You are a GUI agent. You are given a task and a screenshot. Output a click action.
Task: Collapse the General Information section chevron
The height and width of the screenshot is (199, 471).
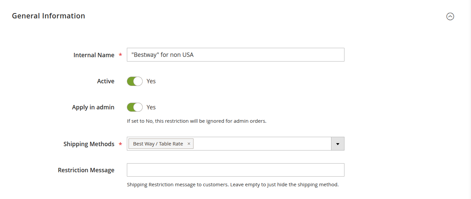click(450, 16)
